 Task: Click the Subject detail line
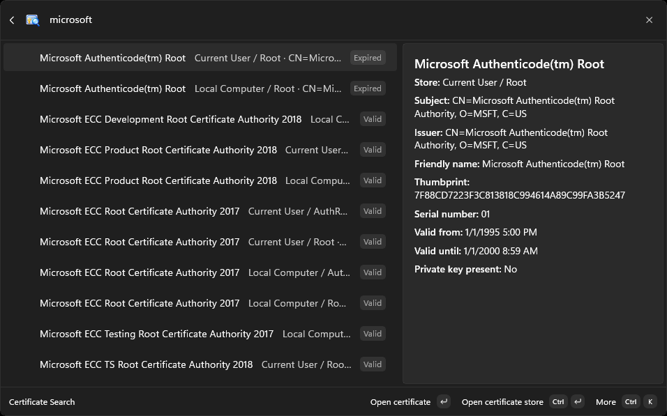pyautogui.click(x=514, y=107)
